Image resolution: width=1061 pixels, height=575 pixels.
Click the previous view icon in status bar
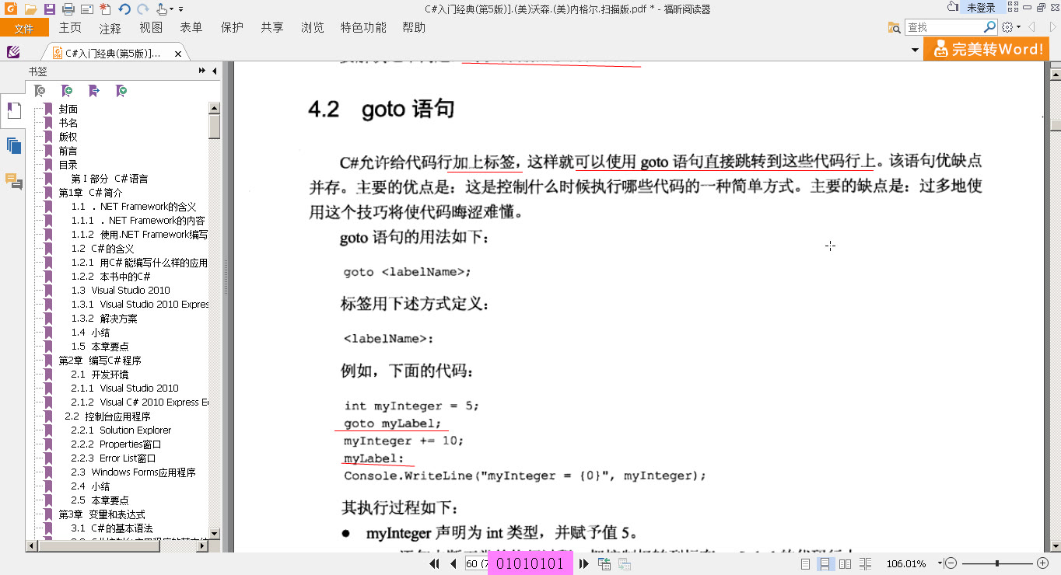pyautogui.click(x=604, y=564)
